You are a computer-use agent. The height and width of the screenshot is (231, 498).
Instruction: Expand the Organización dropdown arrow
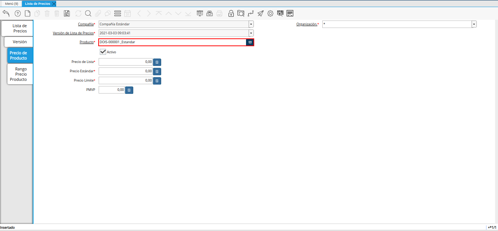pyautogui.click(x=474, y=24)
